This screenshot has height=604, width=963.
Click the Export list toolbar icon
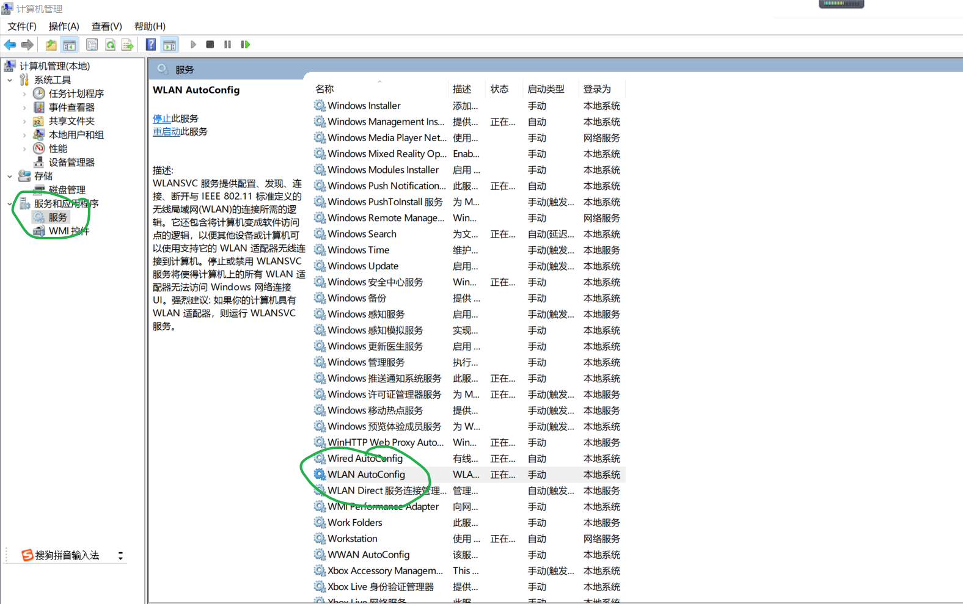(127, 45)
